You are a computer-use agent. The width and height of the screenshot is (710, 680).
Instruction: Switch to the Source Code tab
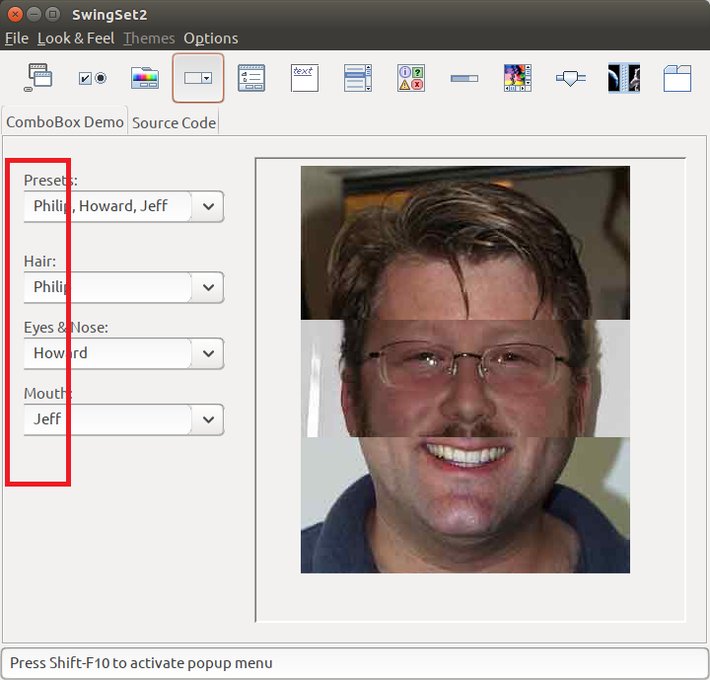tap(174, 122)
